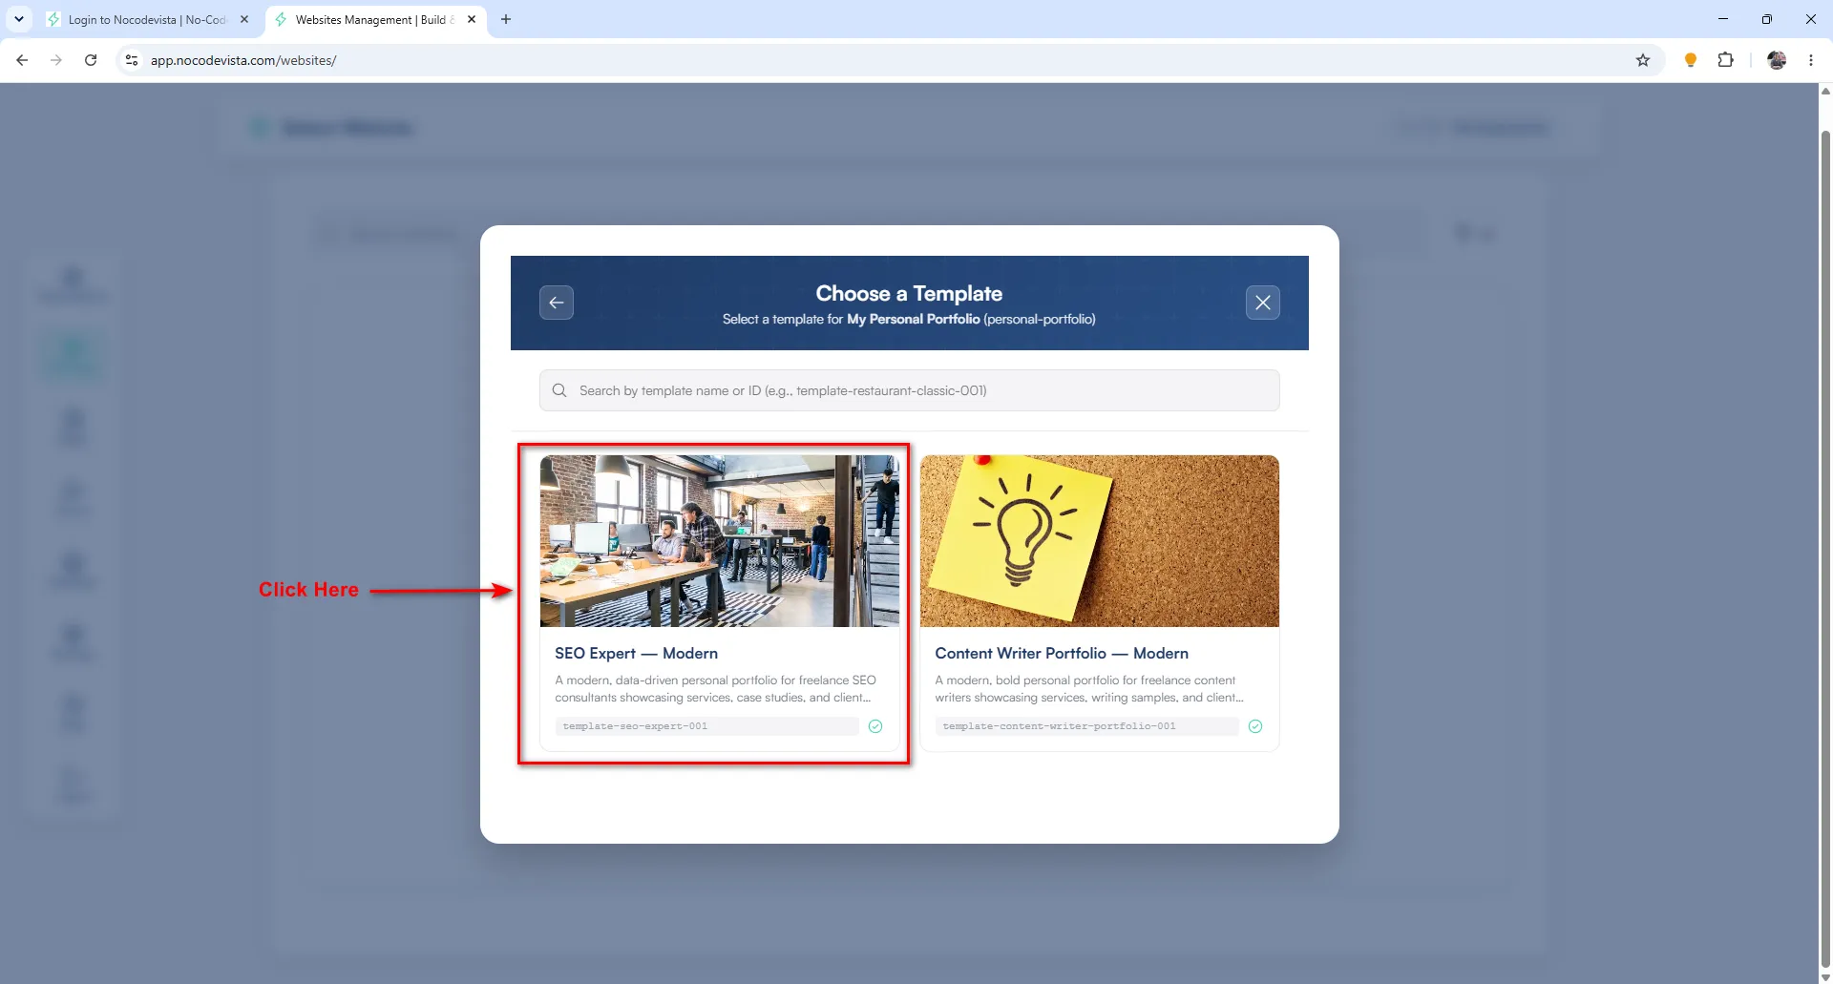This screenshot has height=984, width=1833.
Task: Click the back arrow in template dialog
Action: point(557,303)
